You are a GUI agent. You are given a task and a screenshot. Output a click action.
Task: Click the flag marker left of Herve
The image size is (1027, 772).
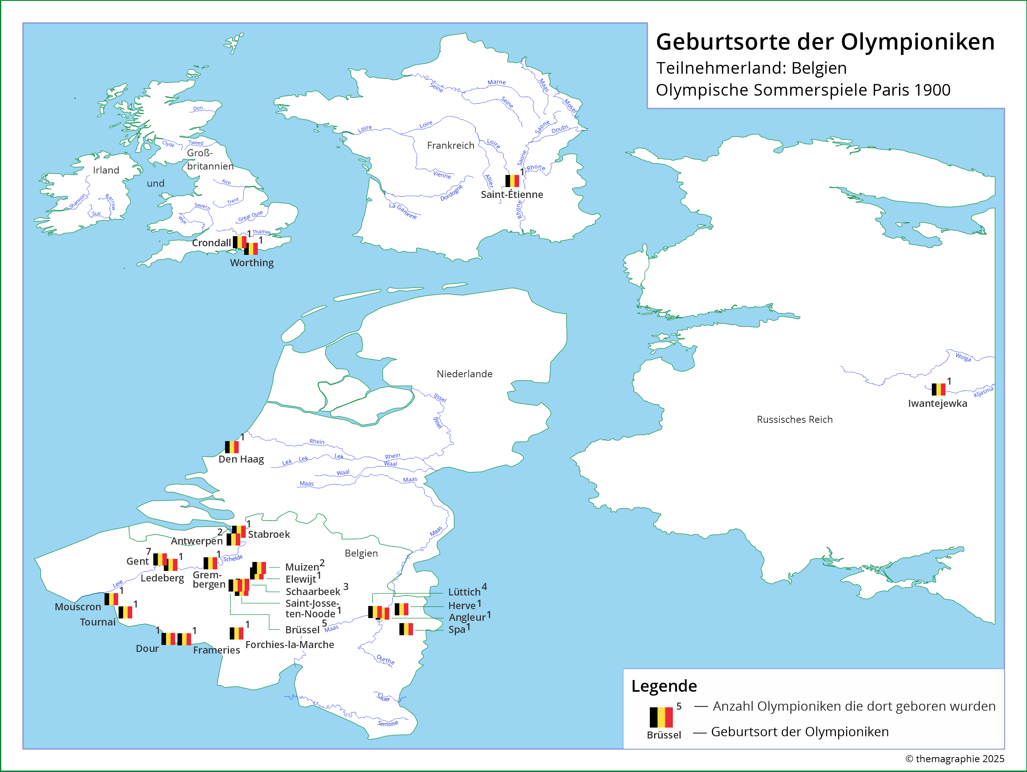401,609
